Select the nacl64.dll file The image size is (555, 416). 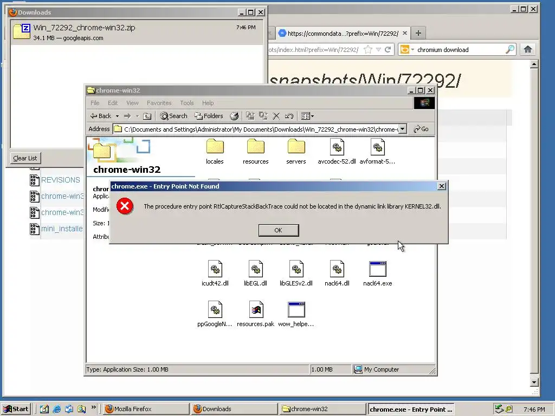click(337, 273)
